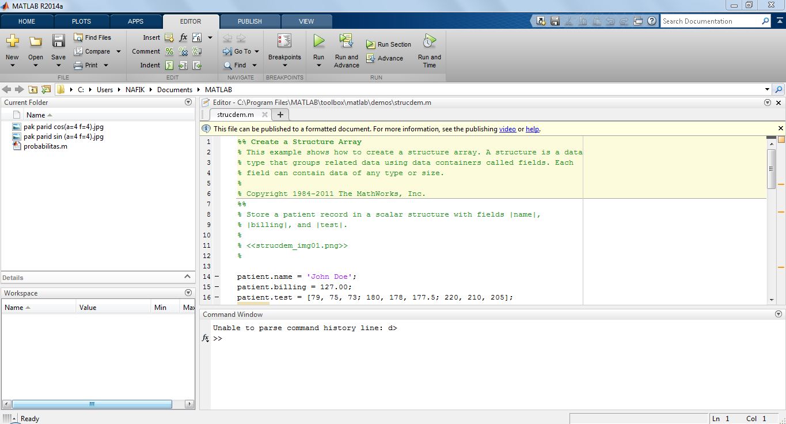Click the new shortcut icon in quick access bar
The image size is (786, 424).
541,21
